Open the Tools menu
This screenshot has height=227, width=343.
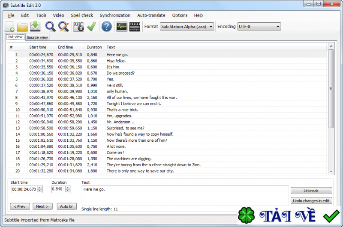[x=41, y=15]
